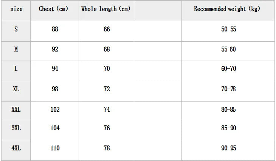Click chest value 110
276x161 pixels.
[55, 148]
